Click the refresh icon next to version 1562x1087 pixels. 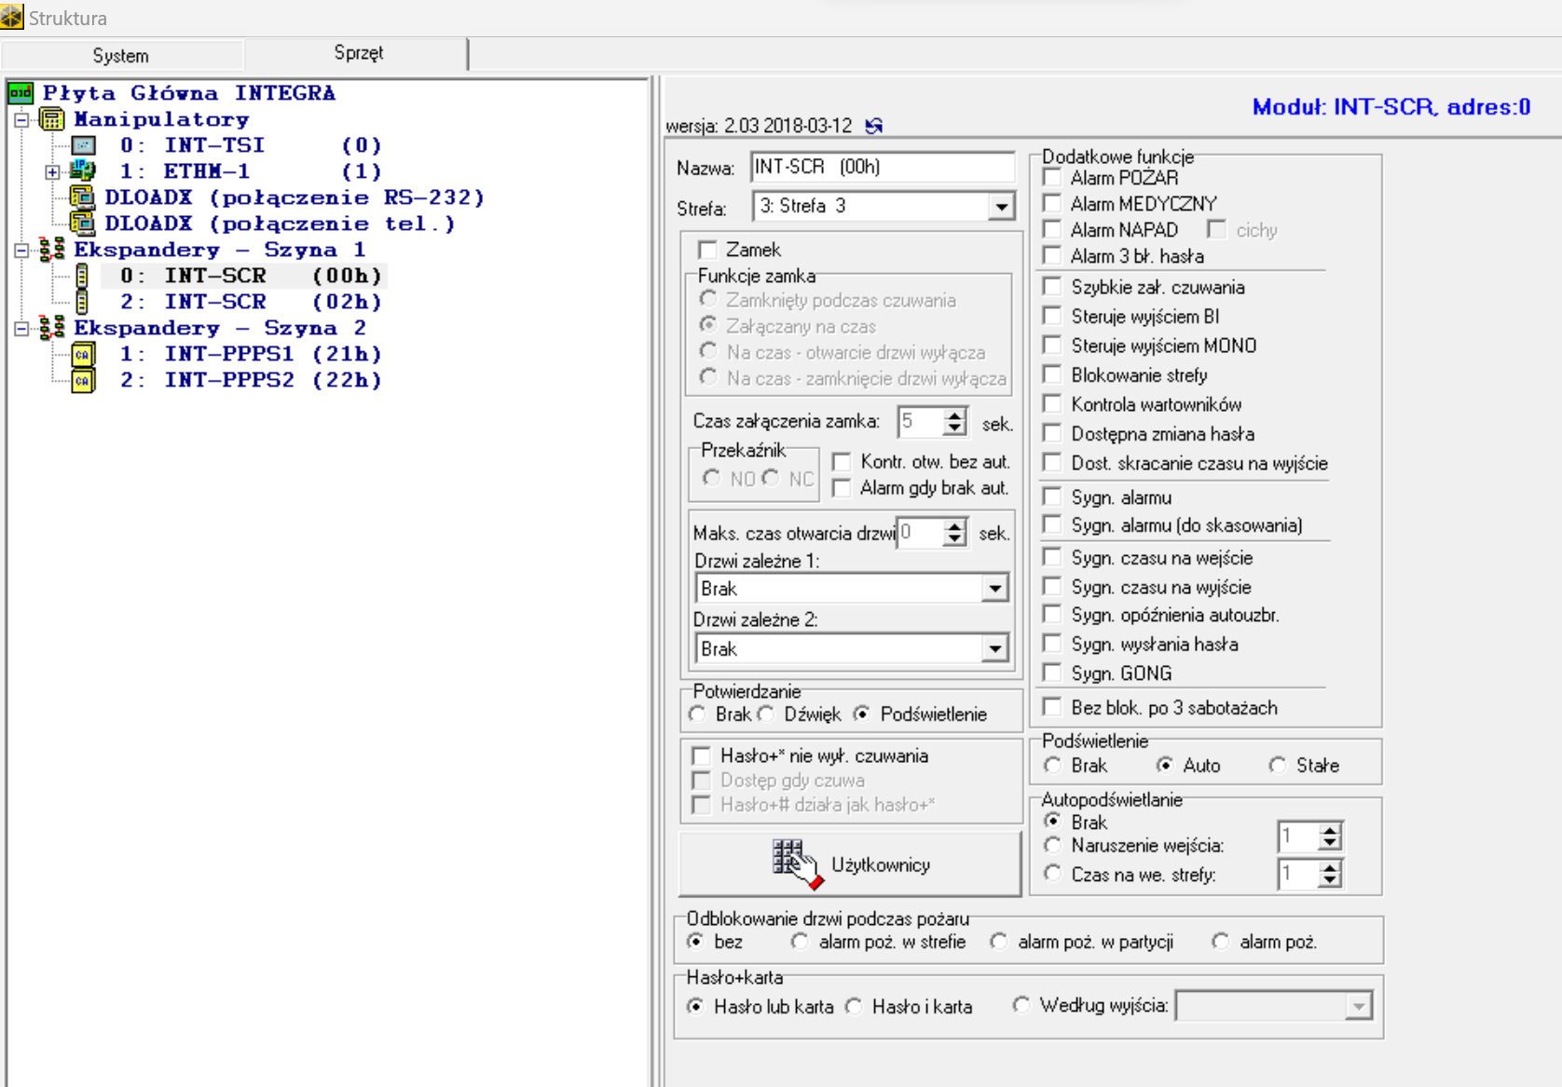point(873,126)
